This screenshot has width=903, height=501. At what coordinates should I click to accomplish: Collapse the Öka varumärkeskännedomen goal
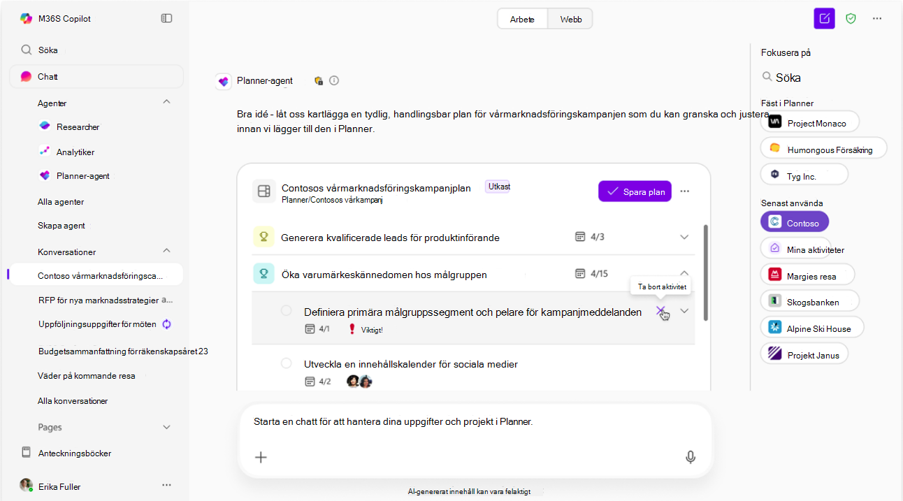(684, 273)
